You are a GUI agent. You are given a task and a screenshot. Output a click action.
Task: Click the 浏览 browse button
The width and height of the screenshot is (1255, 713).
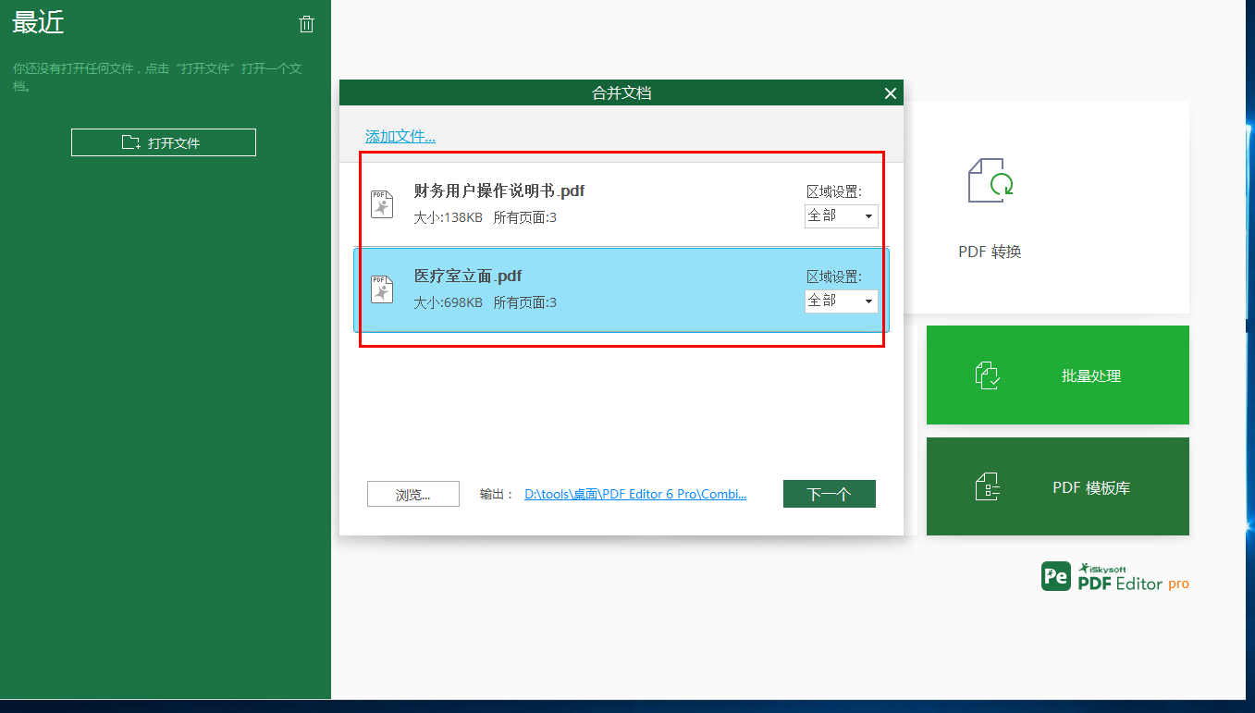(412, 493)
